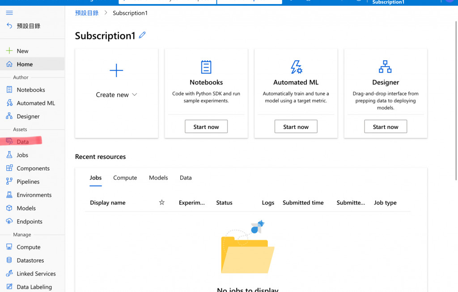Image resolution: width=458 pixels, height=292 pixels.
Task: Click the Environments icon in sidebar
Action: (9, 194)
